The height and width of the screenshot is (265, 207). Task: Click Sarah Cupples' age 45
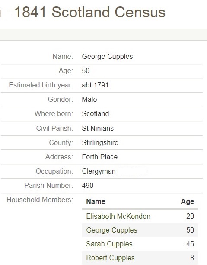pyautogui.click(x=190, y=244)
